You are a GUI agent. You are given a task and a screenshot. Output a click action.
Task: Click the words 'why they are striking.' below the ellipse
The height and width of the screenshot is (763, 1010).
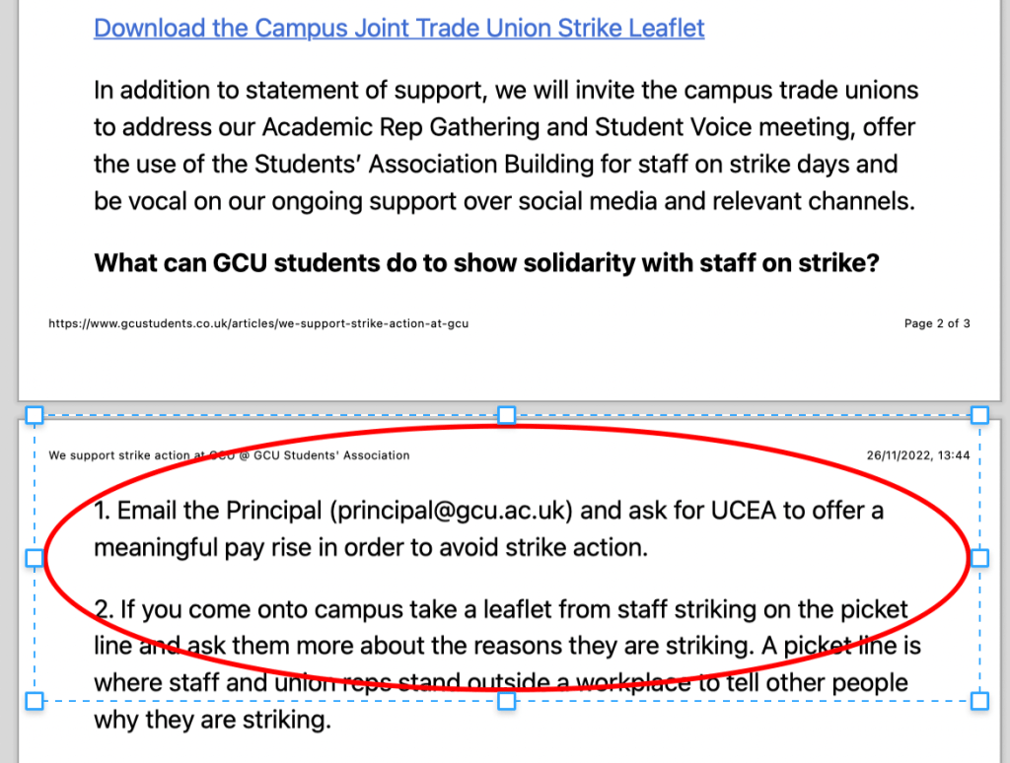(211, 720)
